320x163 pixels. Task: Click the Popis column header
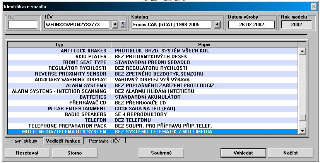(204, 45)
